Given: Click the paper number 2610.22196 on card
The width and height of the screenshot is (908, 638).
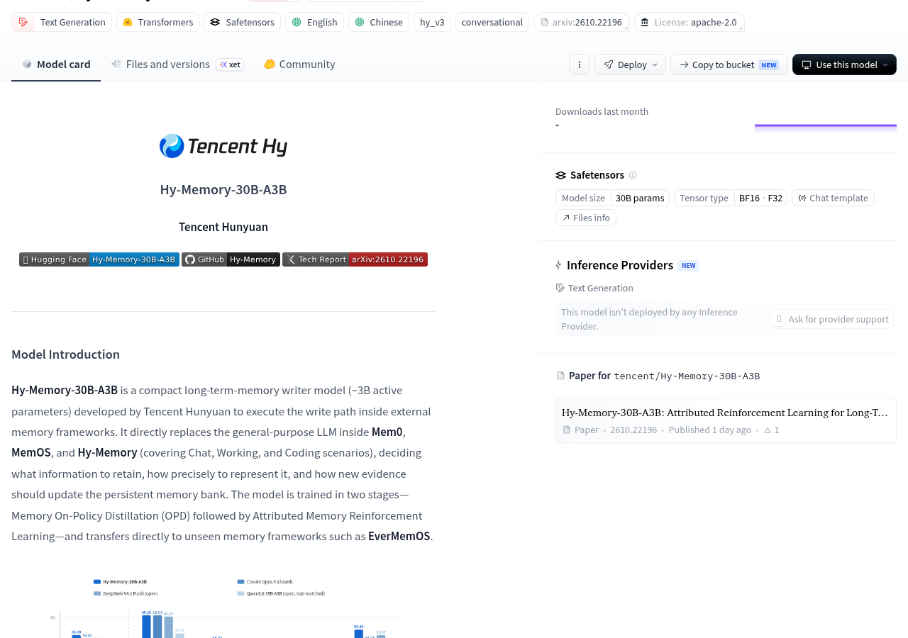Looking at the screenshot, I should 633,430.
